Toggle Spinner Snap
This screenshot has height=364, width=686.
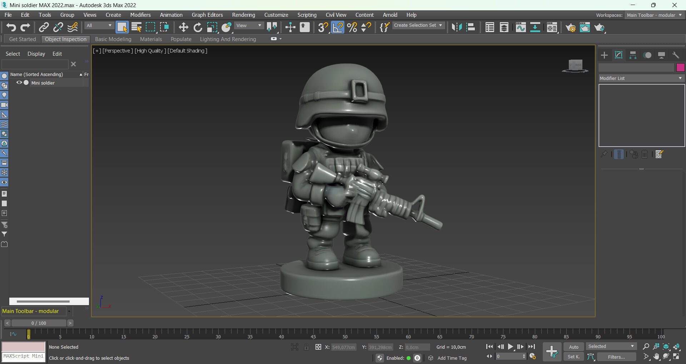366,27
